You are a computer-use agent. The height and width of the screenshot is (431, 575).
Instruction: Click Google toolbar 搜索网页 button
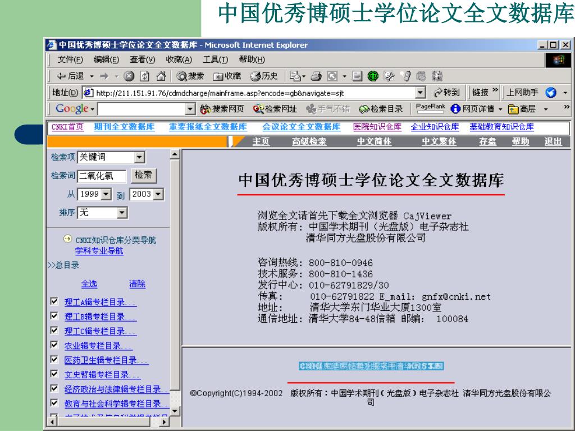[x=222, y=109]
